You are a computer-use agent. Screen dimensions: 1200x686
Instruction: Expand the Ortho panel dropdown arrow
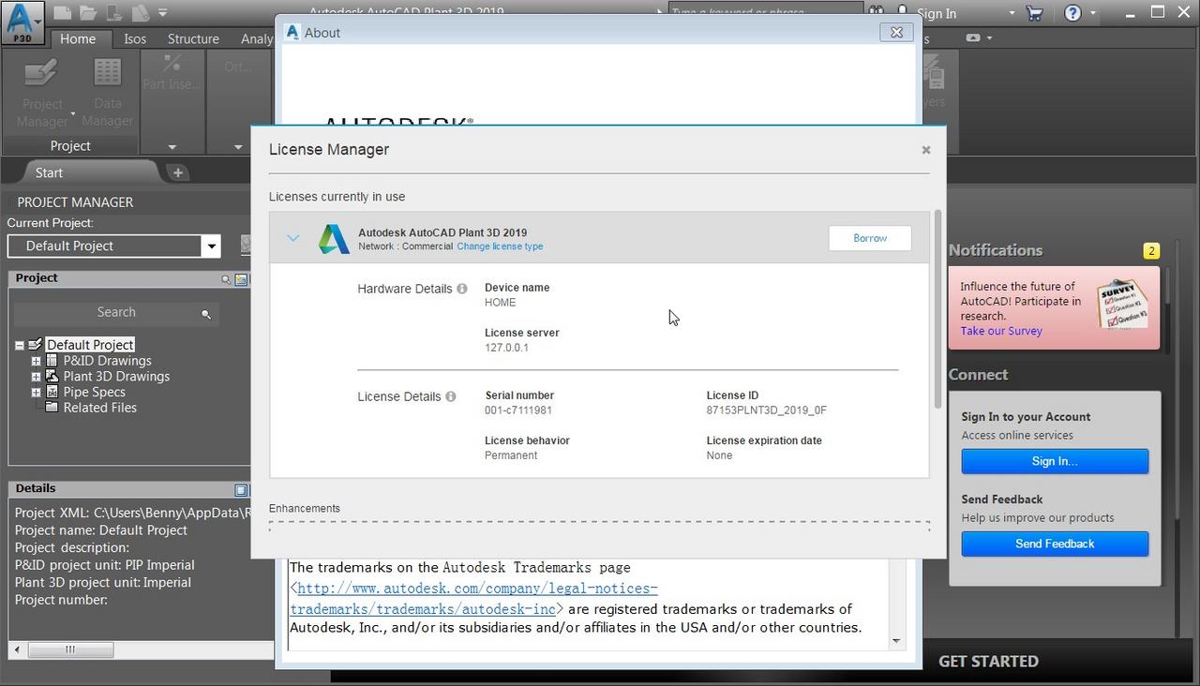pos(238,146)
